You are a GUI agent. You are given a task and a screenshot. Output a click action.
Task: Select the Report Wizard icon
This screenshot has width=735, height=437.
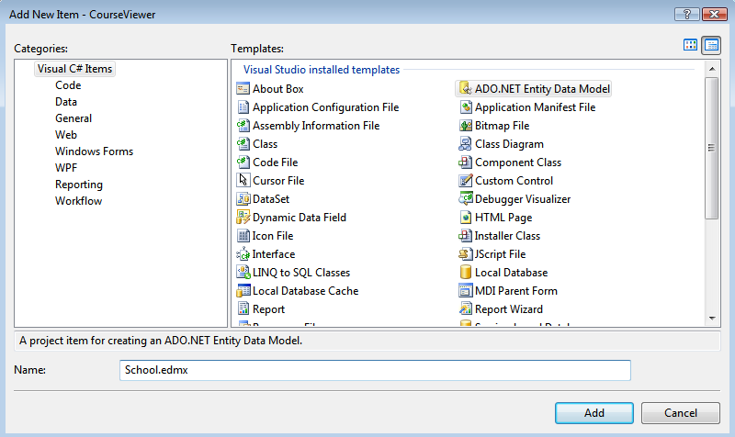(465, 309)
